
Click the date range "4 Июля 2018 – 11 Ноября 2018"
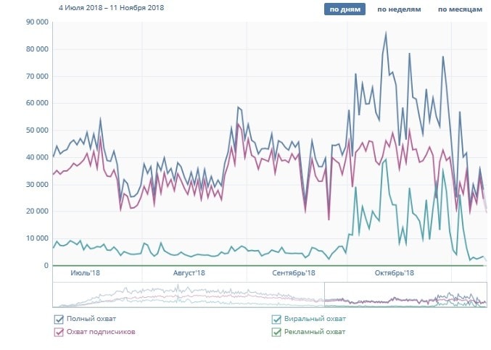pyautogui.click(x=112, y=7)
